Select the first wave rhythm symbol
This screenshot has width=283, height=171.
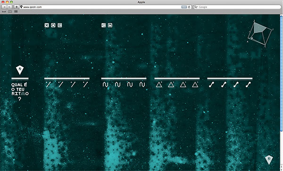pyautogui.click(x=105, y=85)
